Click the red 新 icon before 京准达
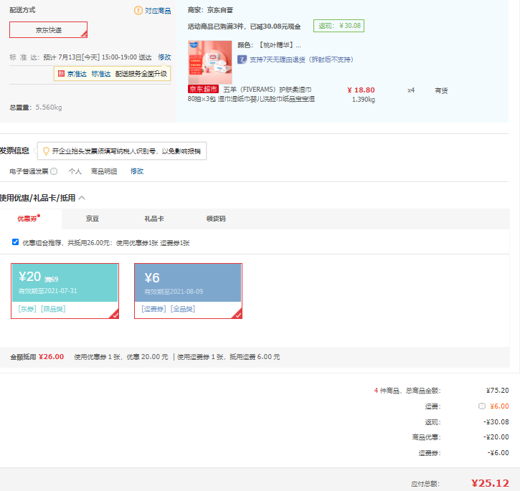The width and height of the screenshot is (525, 491). [x=61, y=73]
